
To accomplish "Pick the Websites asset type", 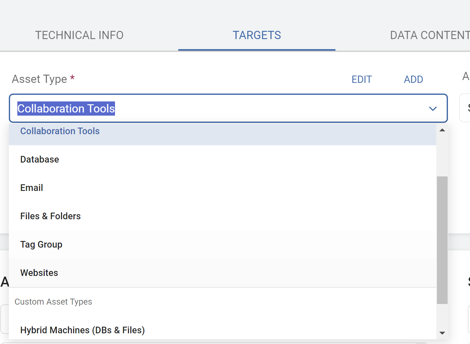I will tap(39, 273).
